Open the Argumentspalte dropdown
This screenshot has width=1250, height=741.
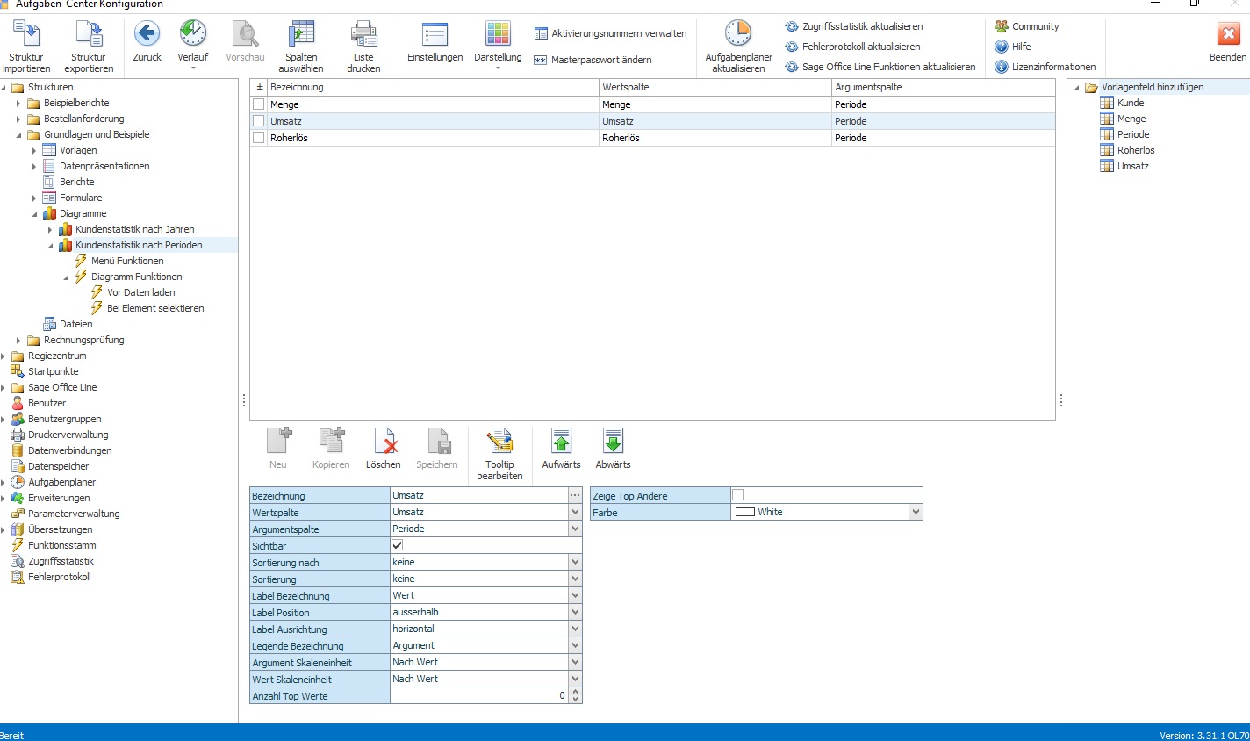(575, 529)
